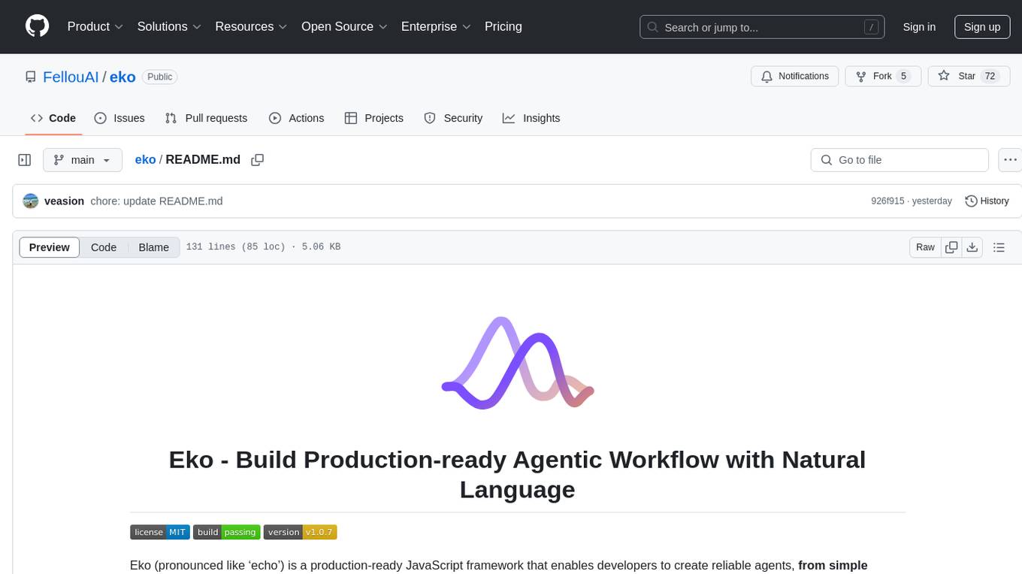Click the Public visibility label
This screenshot has width=1022, height=574.
point(159,77)
